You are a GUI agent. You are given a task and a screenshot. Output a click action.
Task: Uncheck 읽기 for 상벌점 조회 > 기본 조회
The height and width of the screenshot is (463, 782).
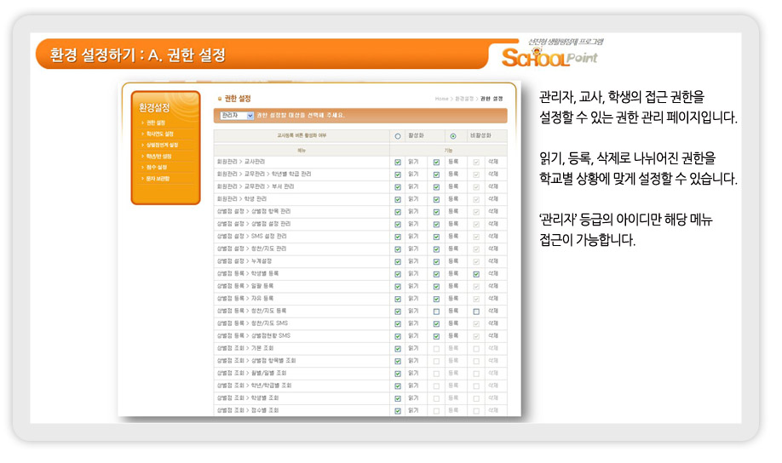tap(398, 349)
